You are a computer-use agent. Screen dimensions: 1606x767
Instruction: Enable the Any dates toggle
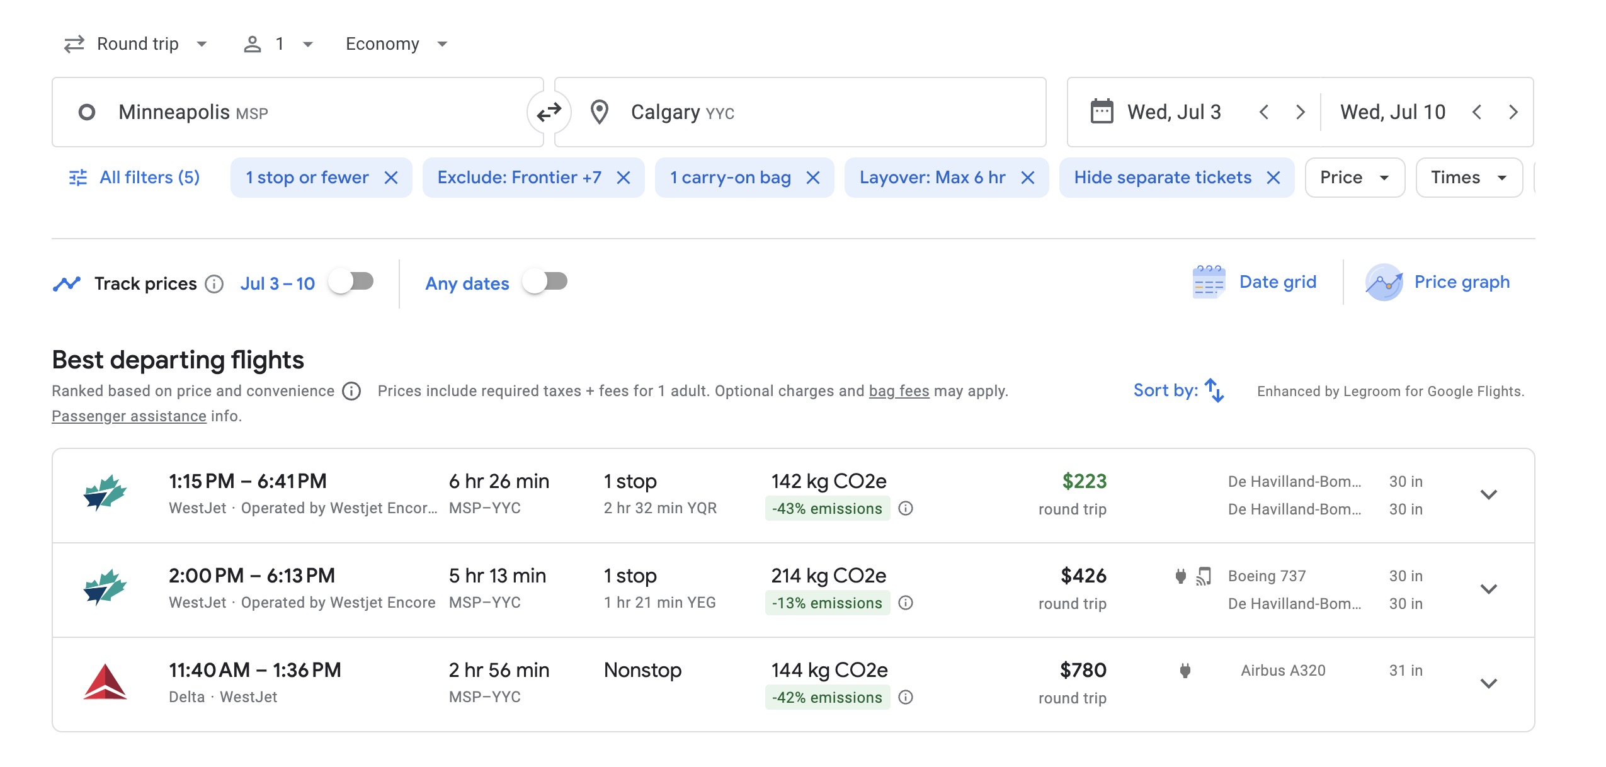point(545,283)
